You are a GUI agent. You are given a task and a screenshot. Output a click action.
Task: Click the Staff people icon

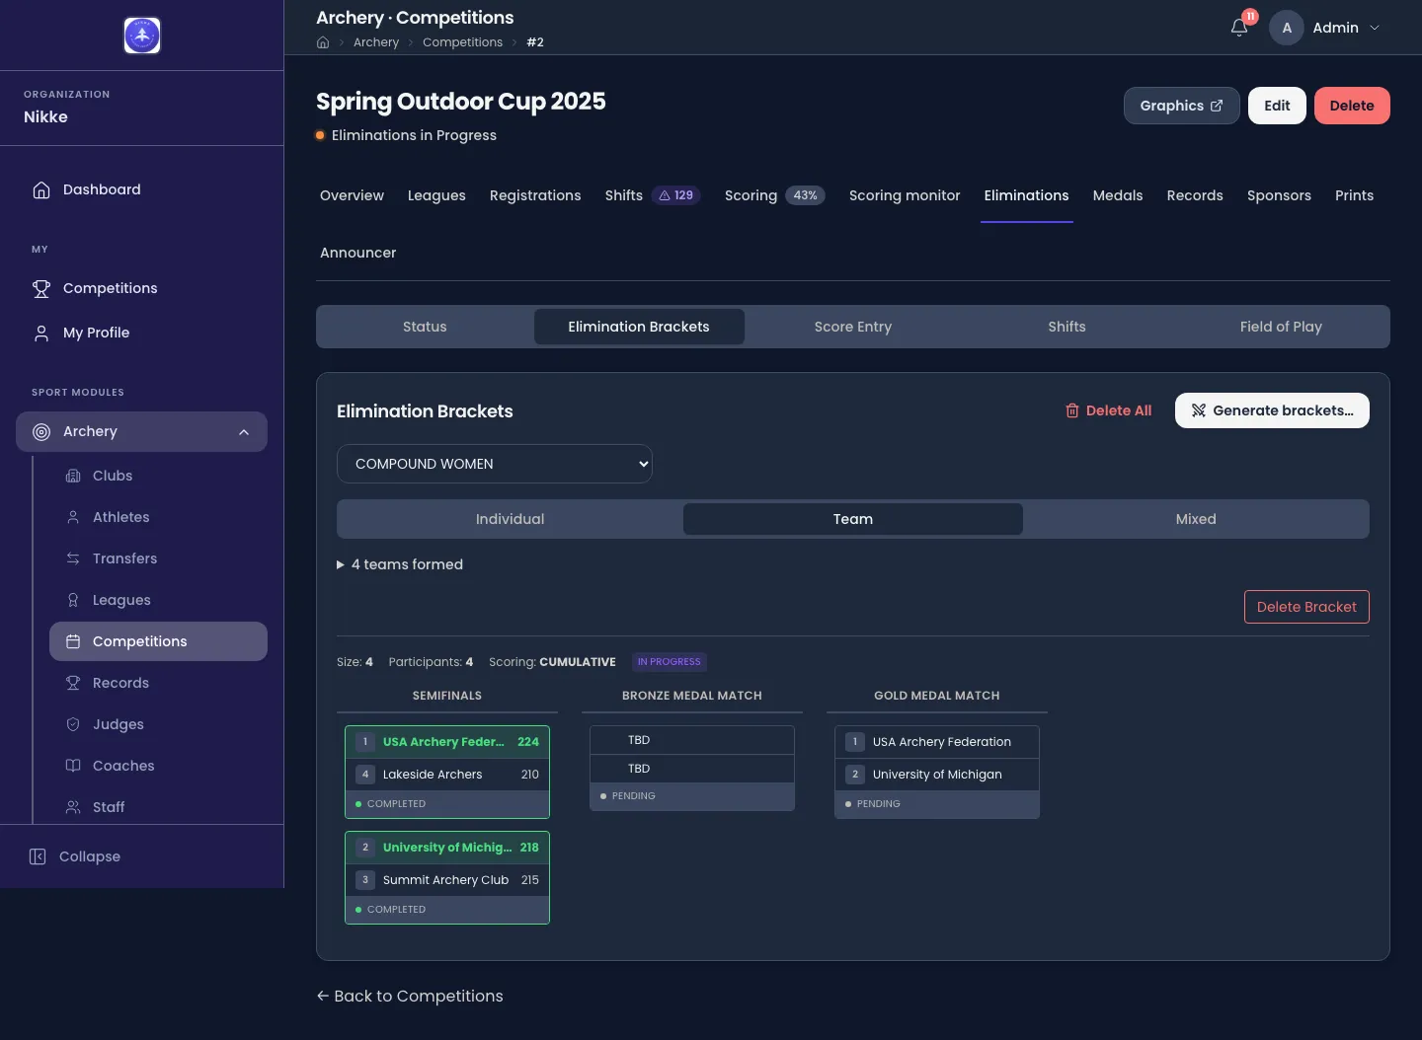(x=73, y=807)
